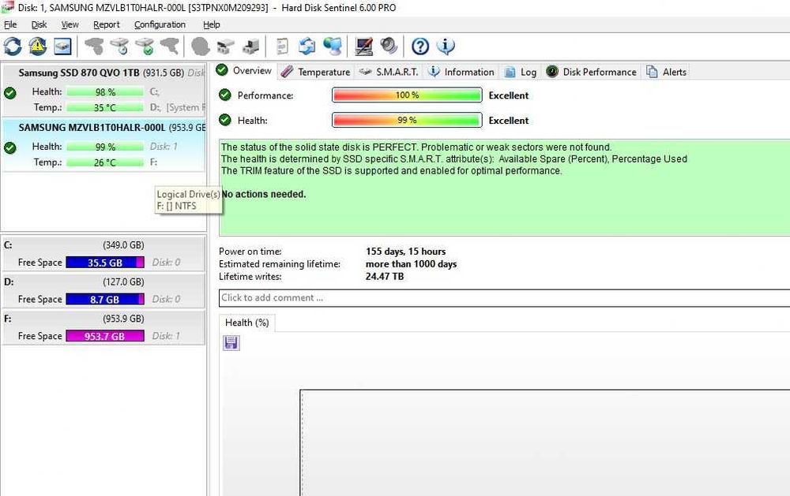Switch to the Information tab

(461, 72)
